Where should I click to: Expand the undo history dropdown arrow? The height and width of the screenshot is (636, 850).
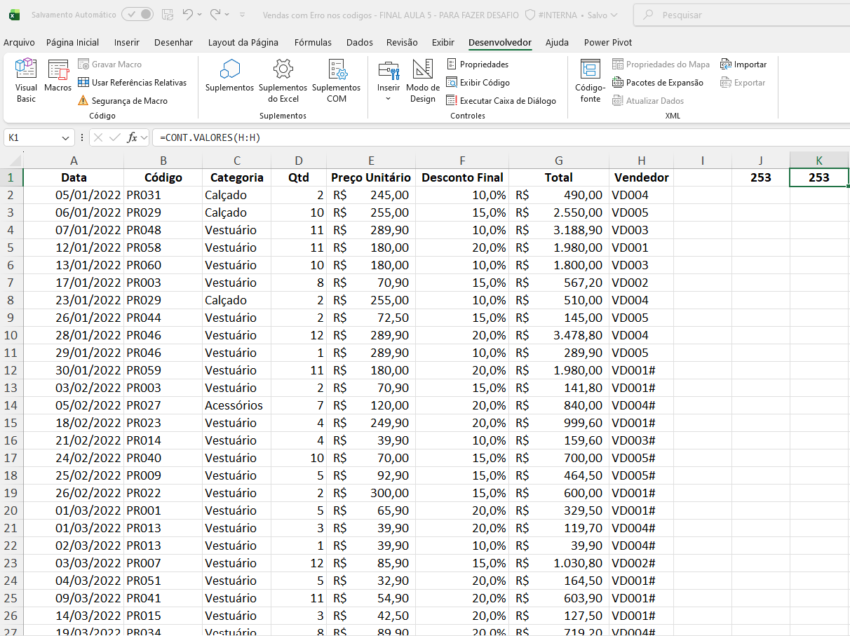click(x=200, y=15)
